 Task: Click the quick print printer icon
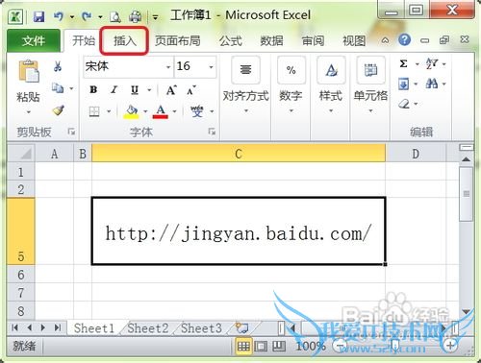(136, 16)
